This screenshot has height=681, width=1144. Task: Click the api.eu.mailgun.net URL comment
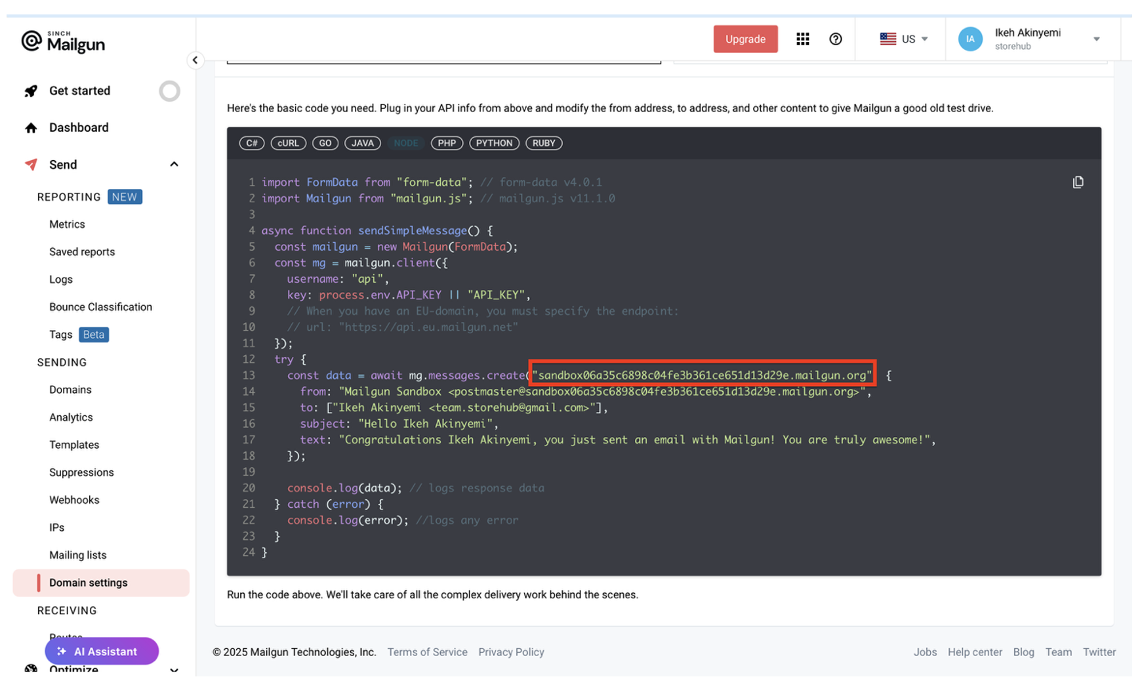pos(428,327)
